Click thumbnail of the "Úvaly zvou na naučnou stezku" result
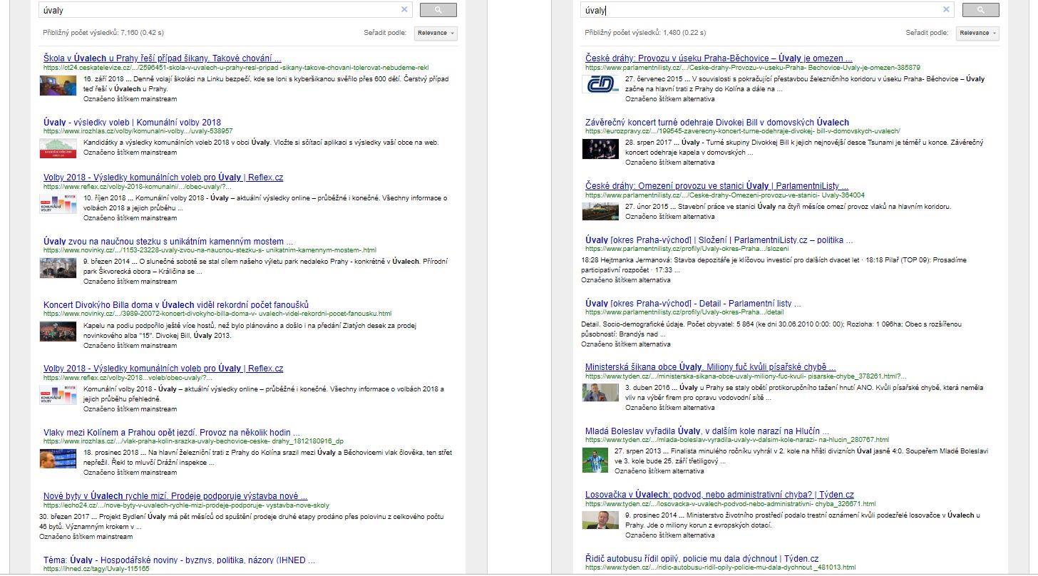This screenshot has height=576, width=1038. click(x=58, y=268)
